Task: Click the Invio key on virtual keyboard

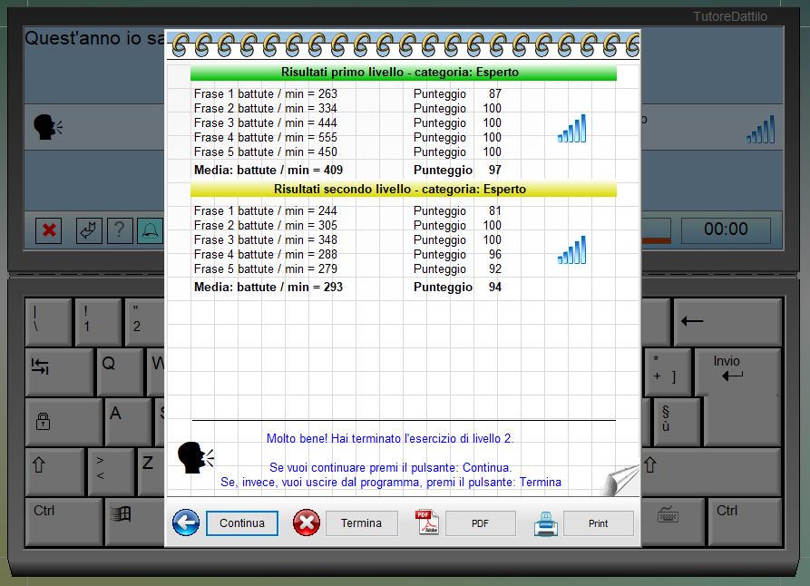Action: tap(737, 370)
